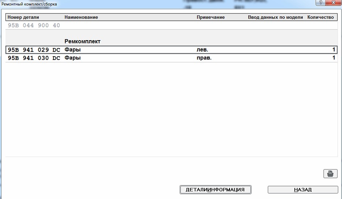Select part number 95B 941 030 DC
This screenshot has width=342, height=199.
[x=34, y=58]
